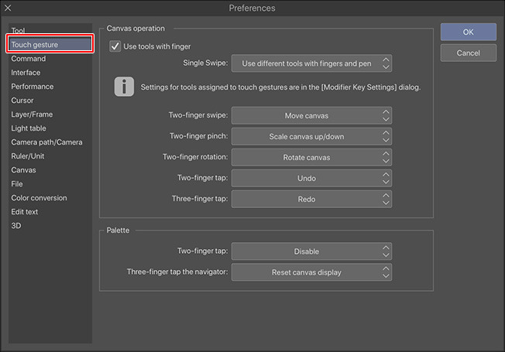Open the Two-finger pinch dropdown
The height and width of the screenshot is (352, 505).
(x=311, y=136)
